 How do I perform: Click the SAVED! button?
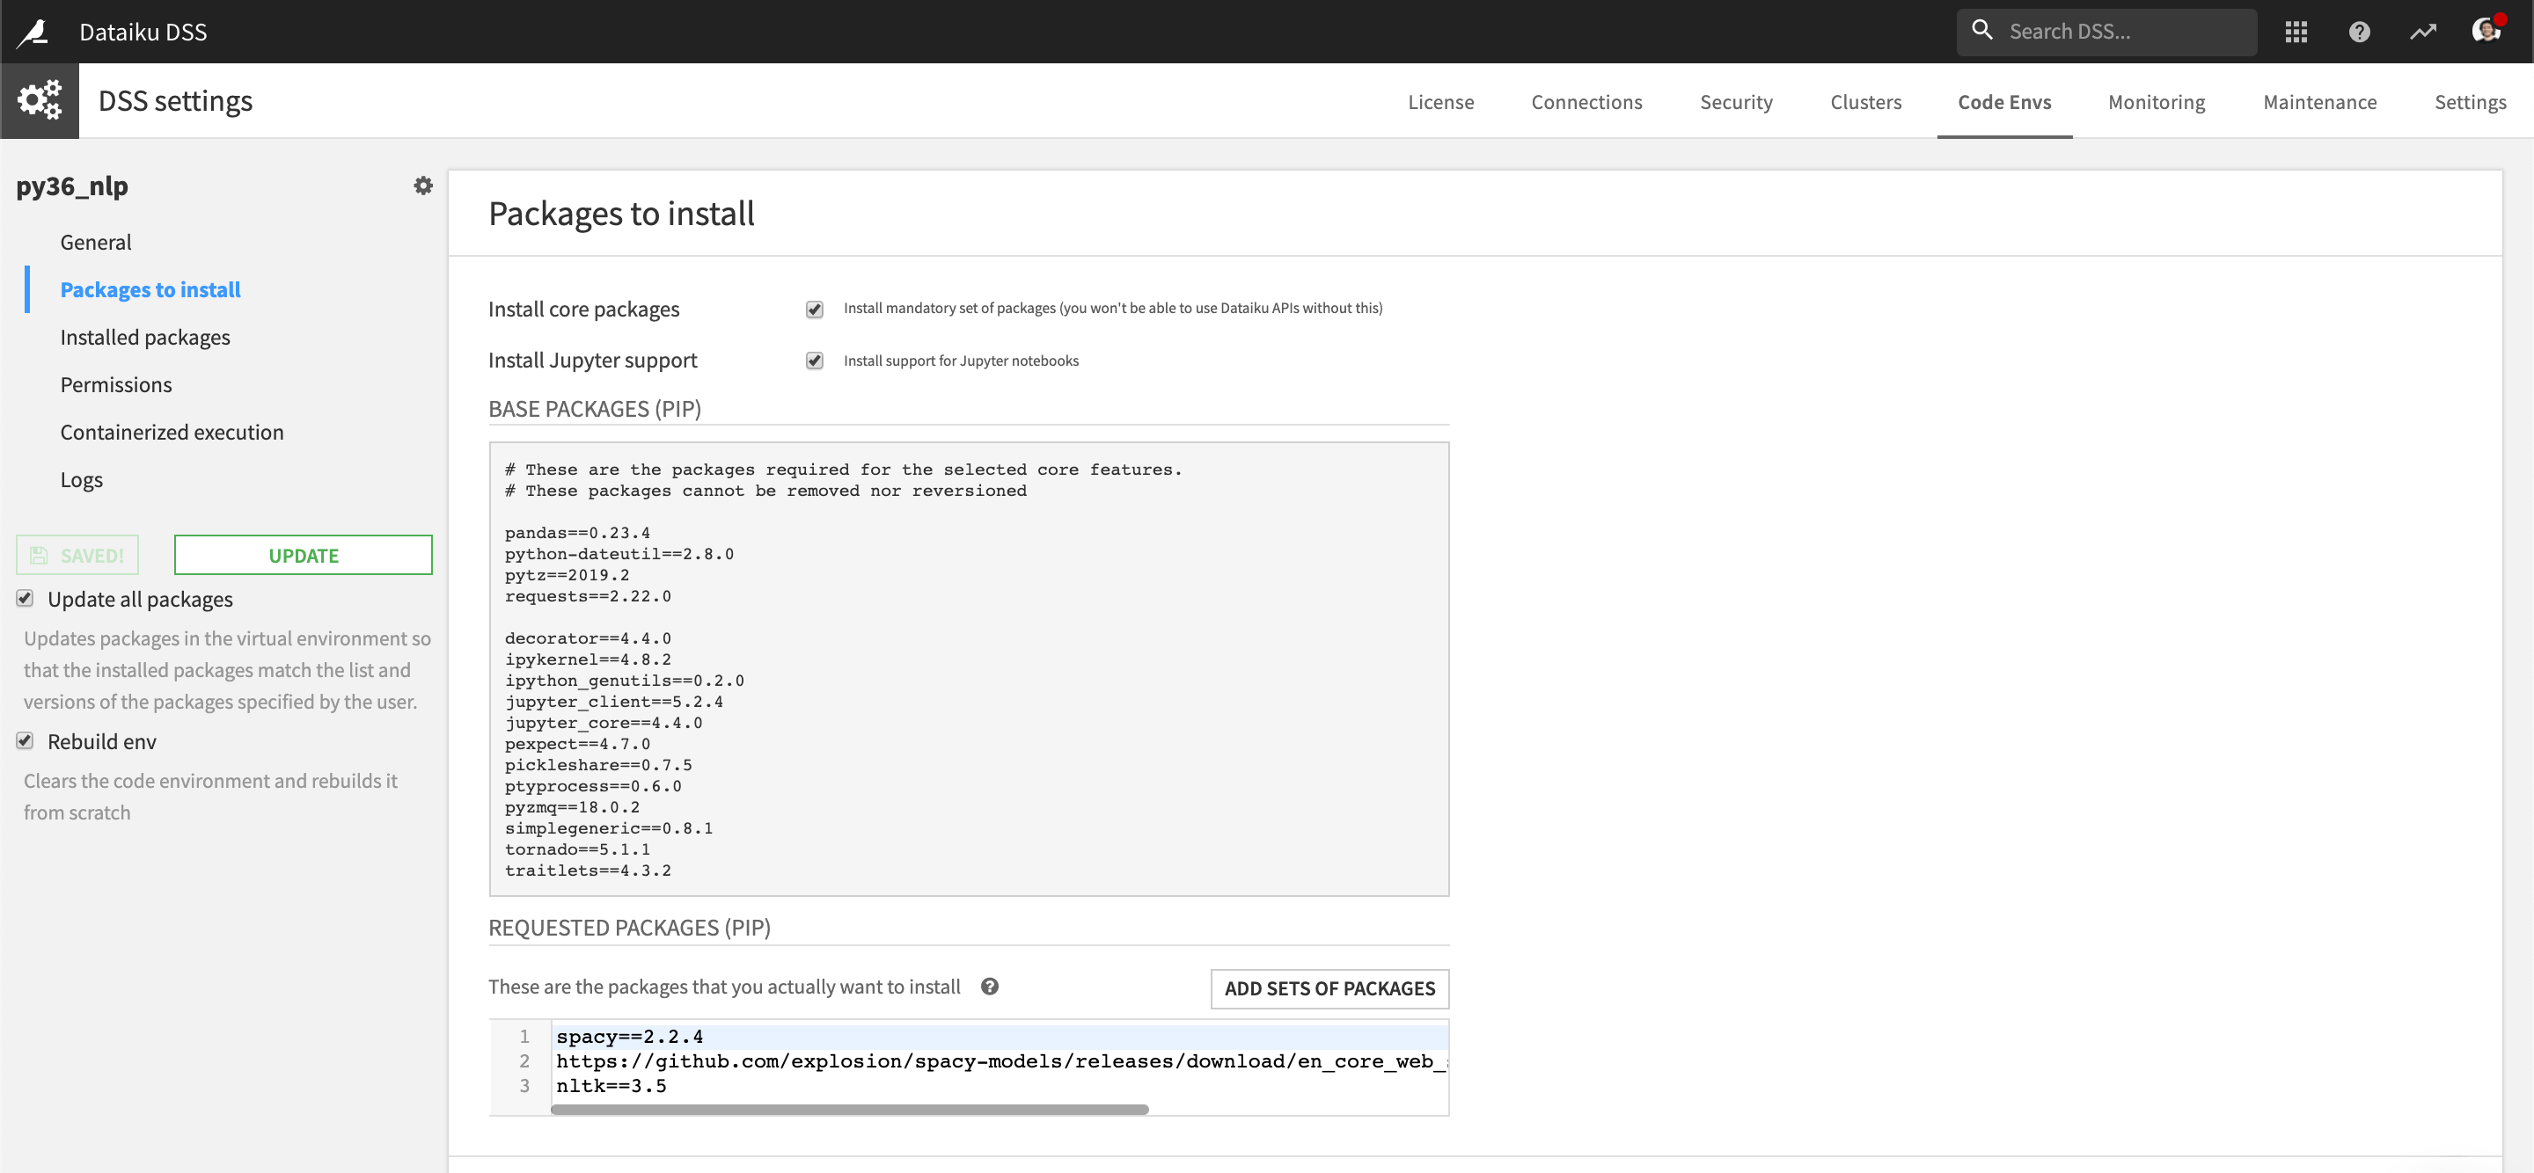point(77,556)
